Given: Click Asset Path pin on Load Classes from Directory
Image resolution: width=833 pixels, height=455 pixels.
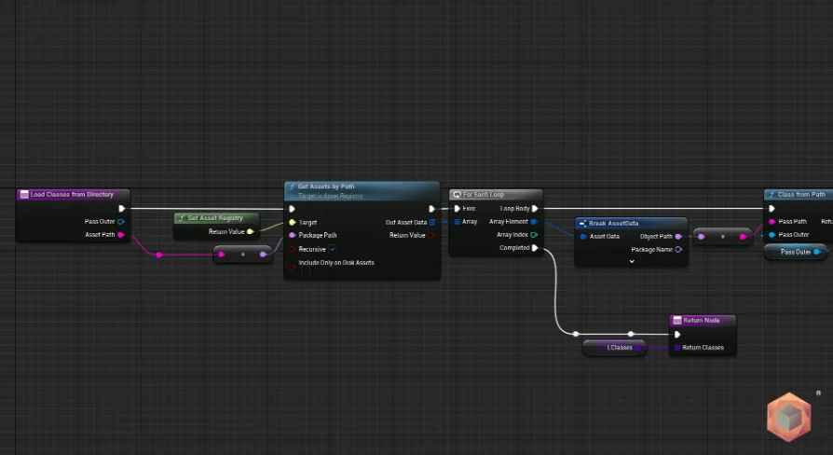Looking at the screenshot, I should [121, 234].
